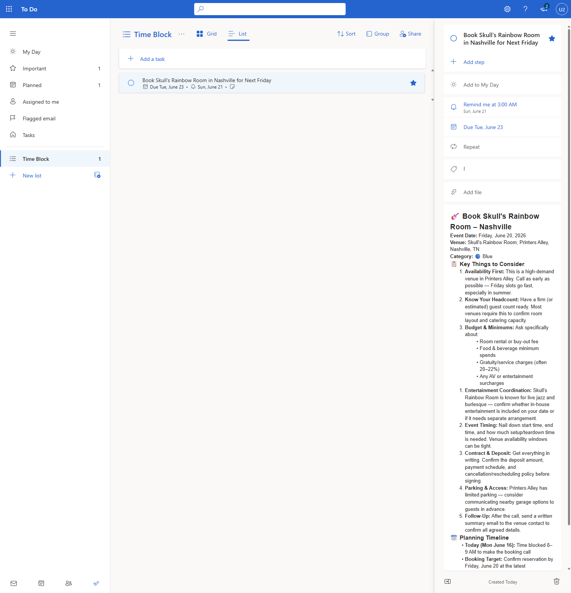Open My Day in sidebar
This screenshot has height=593, width=571.
click(x=55, y=52)
